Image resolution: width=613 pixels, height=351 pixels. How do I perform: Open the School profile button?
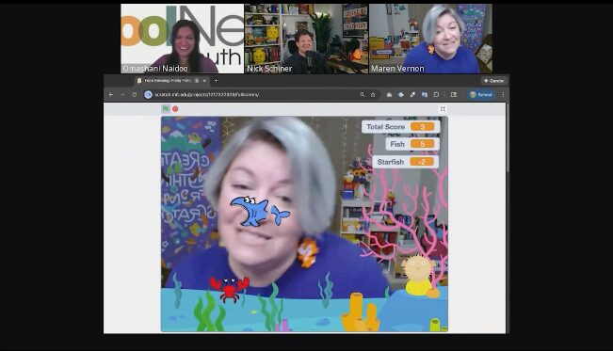click(481, 95)
